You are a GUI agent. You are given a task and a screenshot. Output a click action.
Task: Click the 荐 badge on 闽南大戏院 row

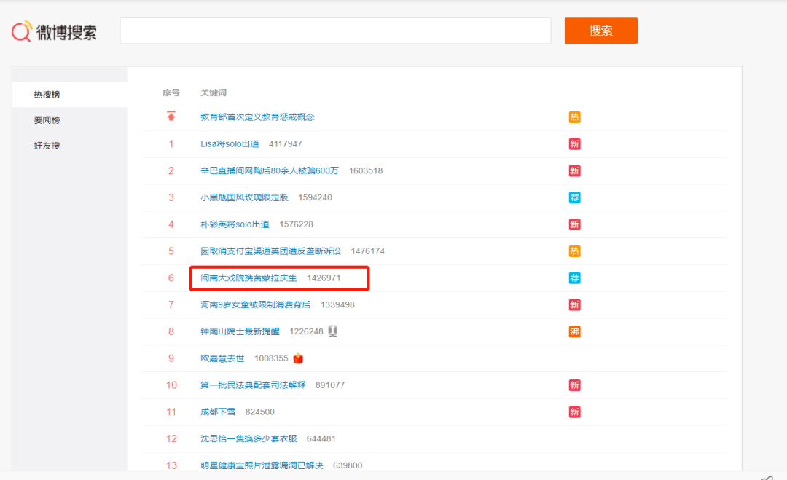coord(575,278)
